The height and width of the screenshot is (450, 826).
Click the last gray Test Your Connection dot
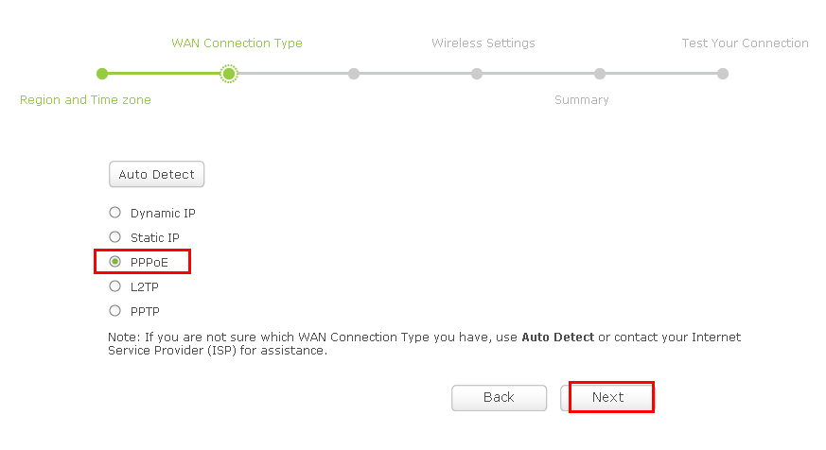[x=723, y=74]
